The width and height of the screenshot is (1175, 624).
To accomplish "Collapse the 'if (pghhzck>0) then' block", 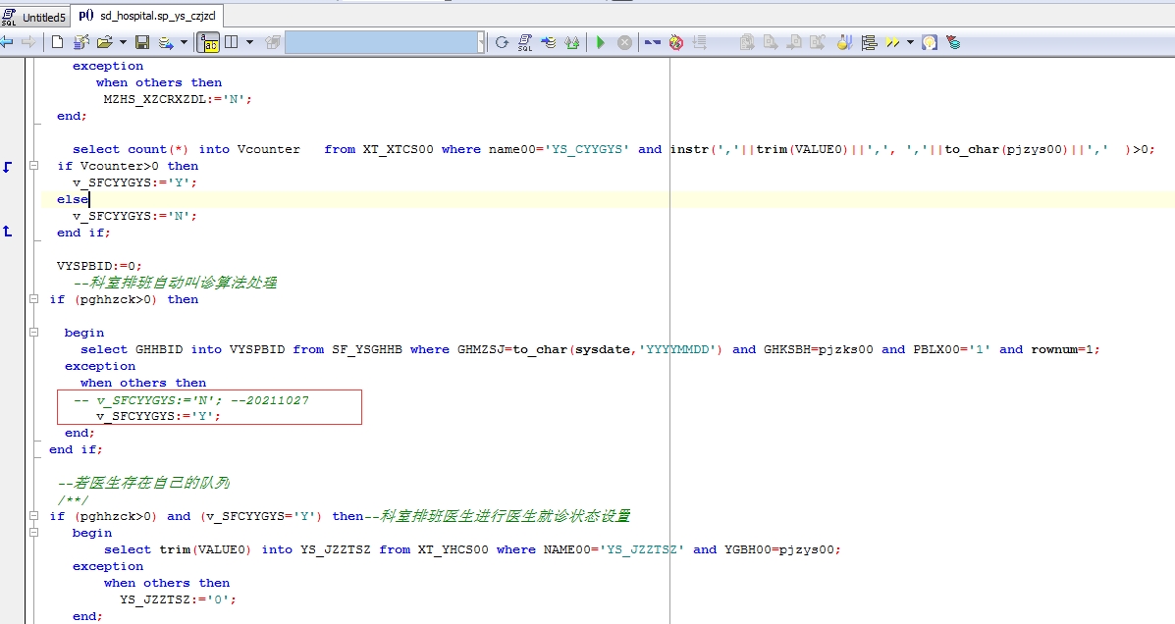I will (x=33, y=299).
